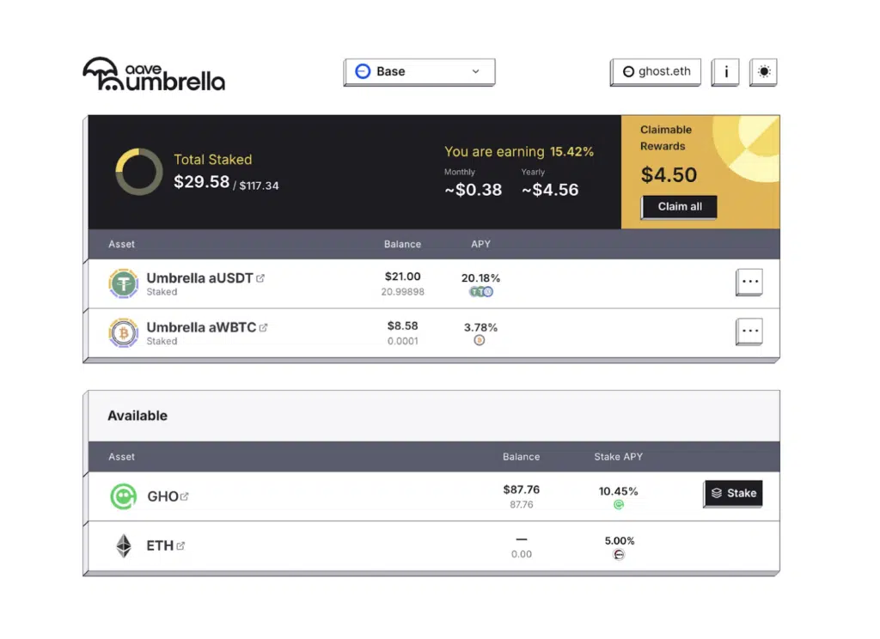Click the Umbrella aWBTC token icon

(x=123, y=333)
